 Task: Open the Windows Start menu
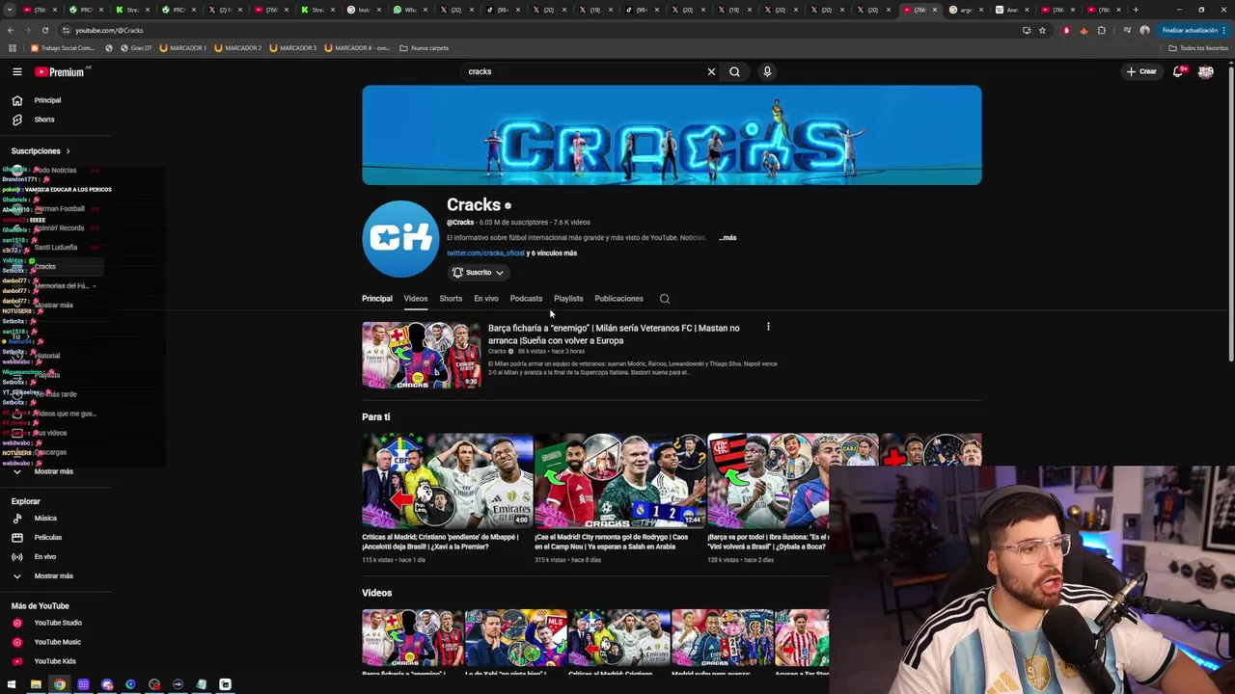point(12,684)
